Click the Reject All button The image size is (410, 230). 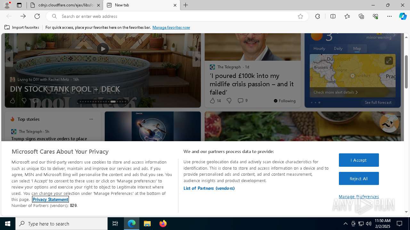click(359, 179)
